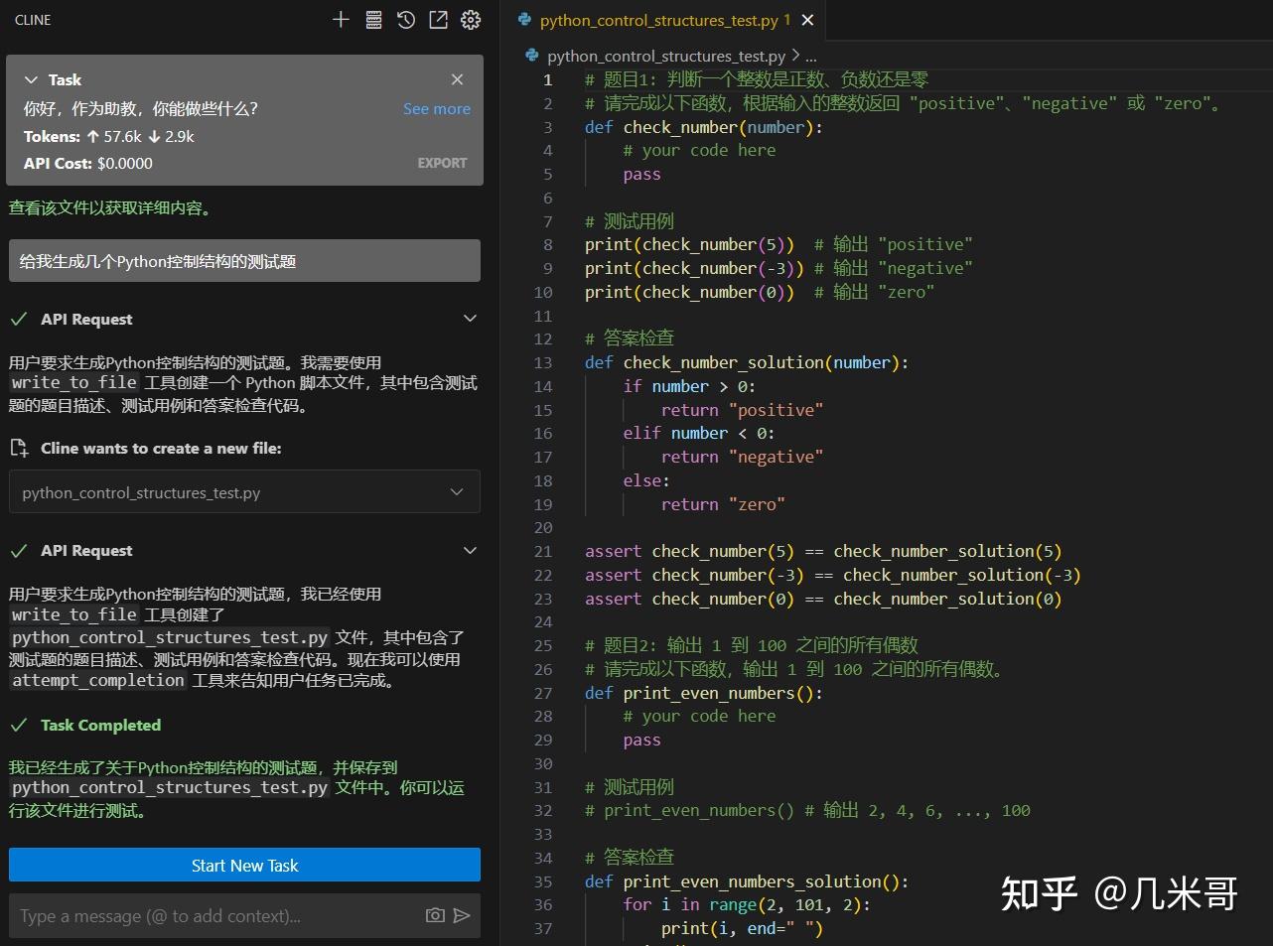Click Start New Task button
The height and width of the screenshot is (946, 1273).
(x=243, y=865)
